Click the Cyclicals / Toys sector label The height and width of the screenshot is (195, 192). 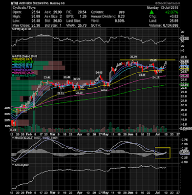click(x=24, y=8)
